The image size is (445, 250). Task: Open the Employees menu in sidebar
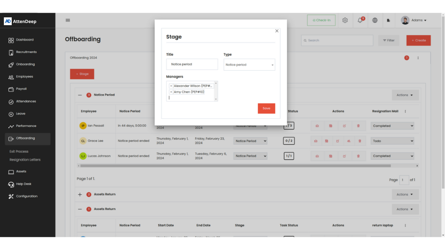pyautogui.click(x=24, y=77)
